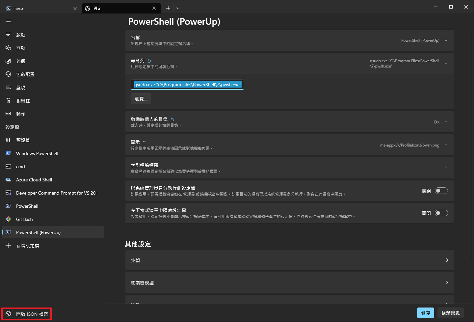Open the 互動 interaction settings icon

pos(8,48)
